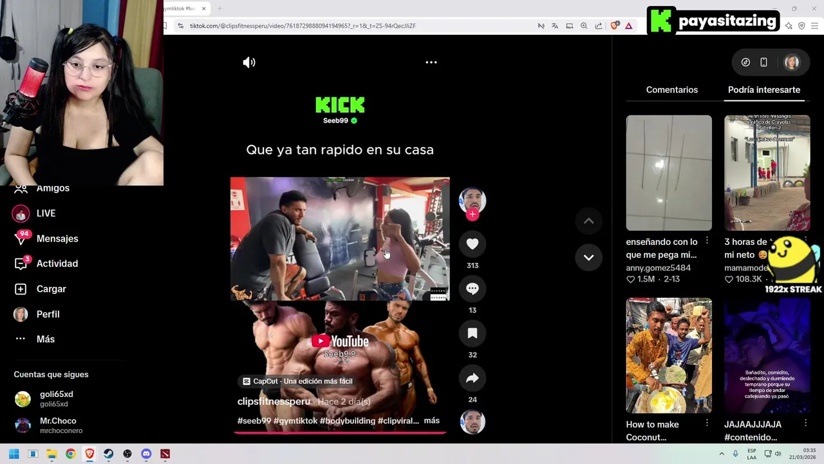824x464 pixels.
Task: Click the browser address bar URL
Action: tap(303, 26)
